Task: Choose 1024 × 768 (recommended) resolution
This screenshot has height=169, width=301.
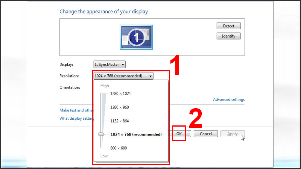Action: pyautogui.click(x=135, y=134)
